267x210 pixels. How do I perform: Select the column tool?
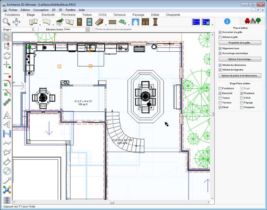155,22
